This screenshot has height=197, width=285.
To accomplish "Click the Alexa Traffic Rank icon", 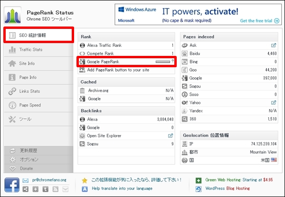I will 82,45.
